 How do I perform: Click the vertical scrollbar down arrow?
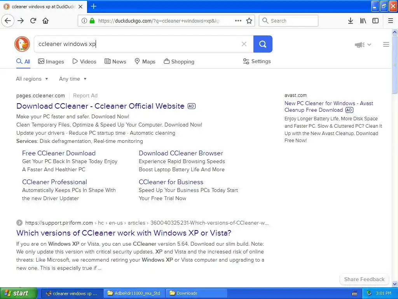pos(395,284)
